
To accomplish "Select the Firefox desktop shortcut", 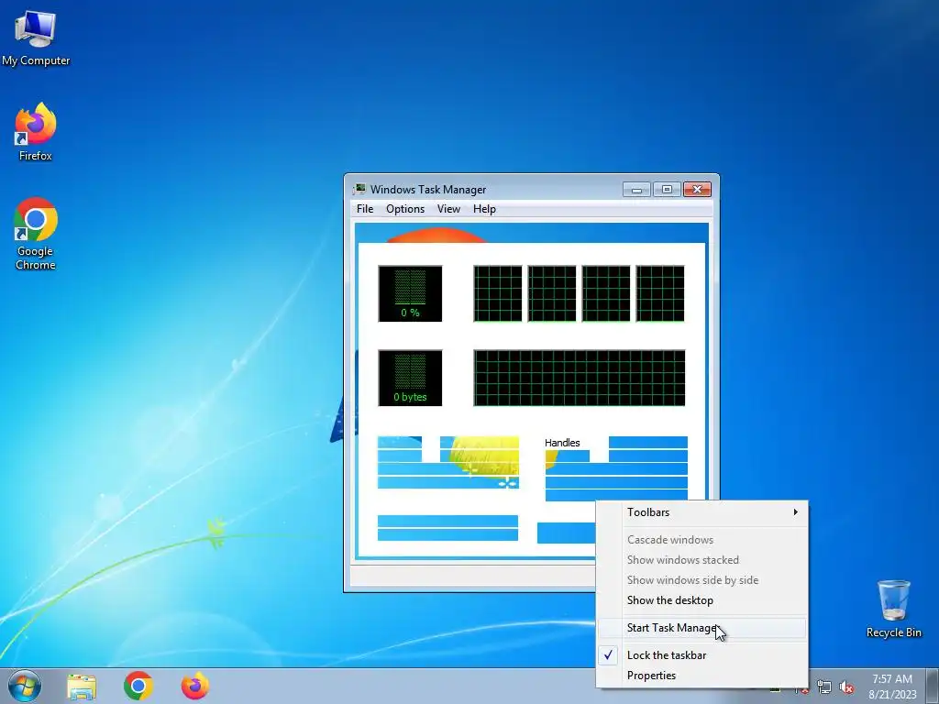I will pos(36,132).
